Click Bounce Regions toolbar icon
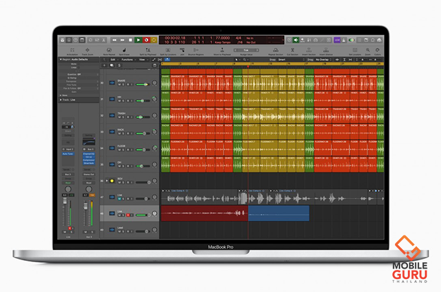 click(x=196, y=50)
